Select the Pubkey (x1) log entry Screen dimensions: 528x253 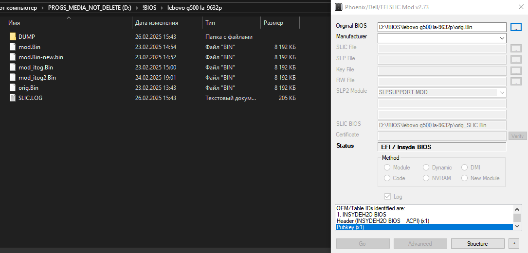(x=425, y=227)
